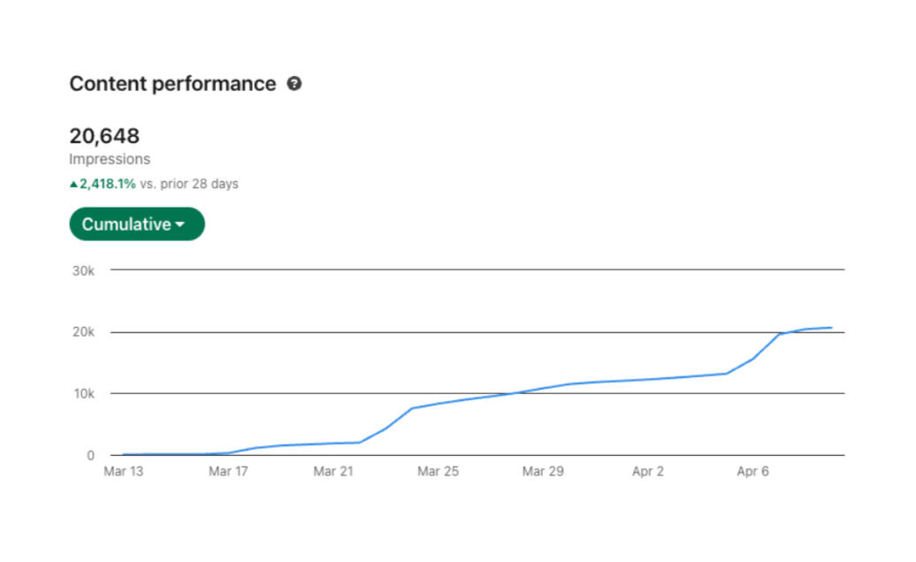Select the Mar 17 date label
916x562 pixels.
tap(227, 471)
